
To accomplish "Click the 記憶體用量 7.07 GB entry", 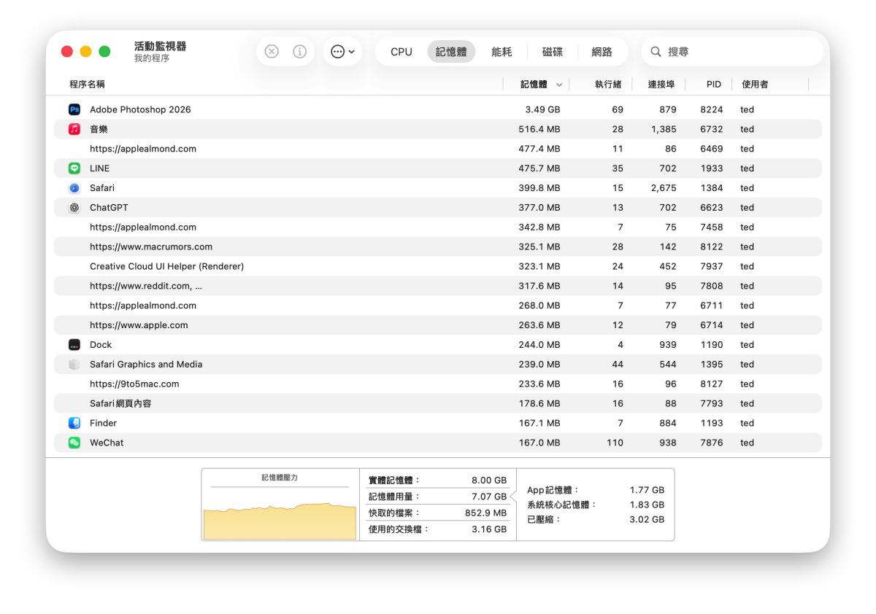I will pyautogui.click(x=437, y=497).
